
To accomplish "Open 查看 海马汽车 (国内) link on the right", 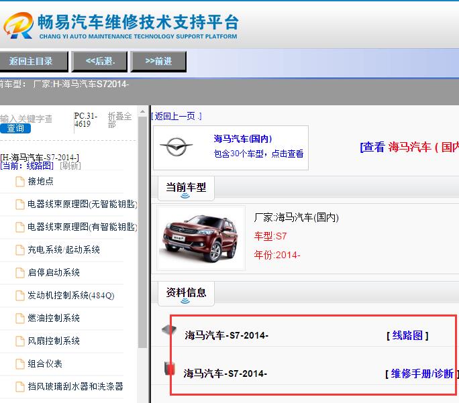I will point(409,147).
